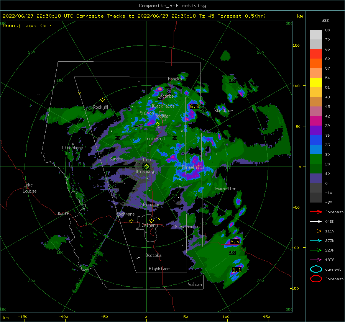Viewport: 345px width, 322px height.
Task: Click the Banff town label
Action: (63, 214)
